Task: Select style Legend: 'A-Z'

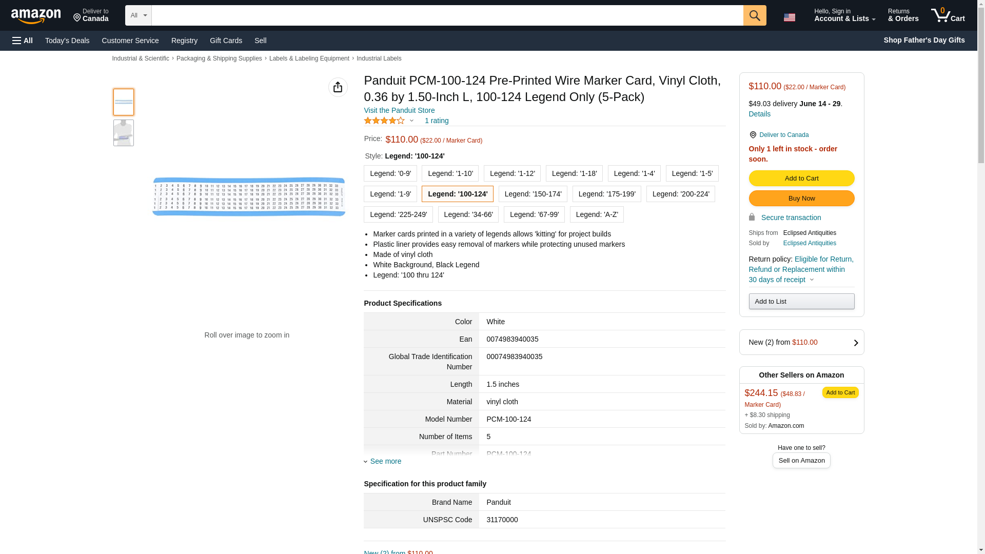Action: coord(596,214)
